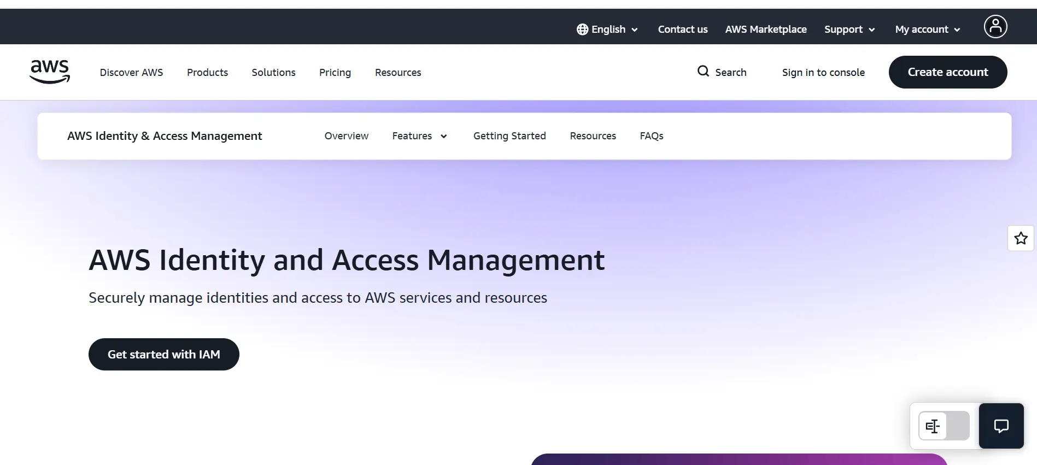Expand the My account dropdown

pos(928,30)
